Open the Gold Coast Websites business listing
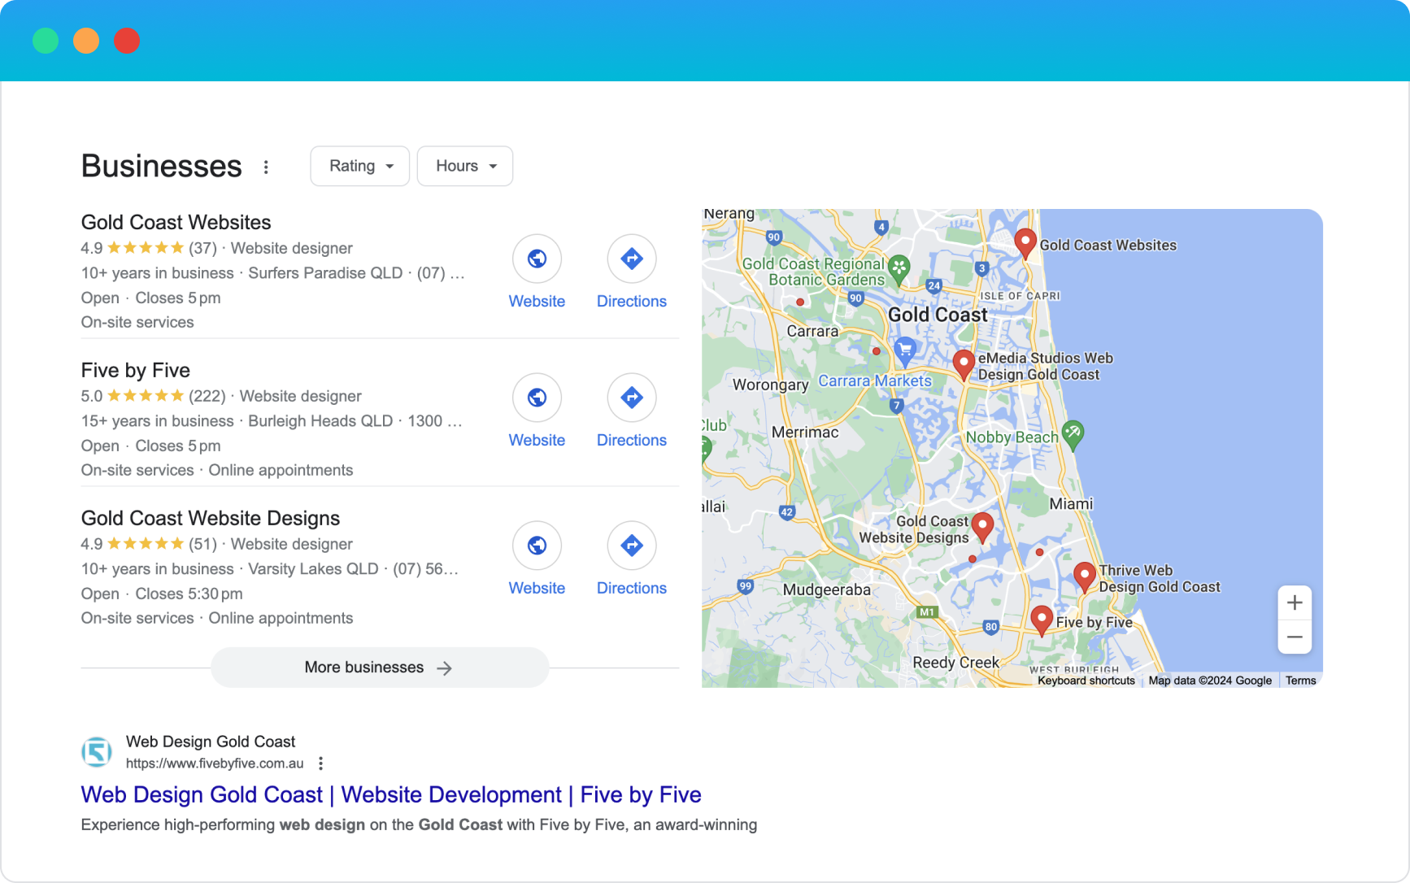Viewport: 1410px width, 883px height. pos(176,222)
